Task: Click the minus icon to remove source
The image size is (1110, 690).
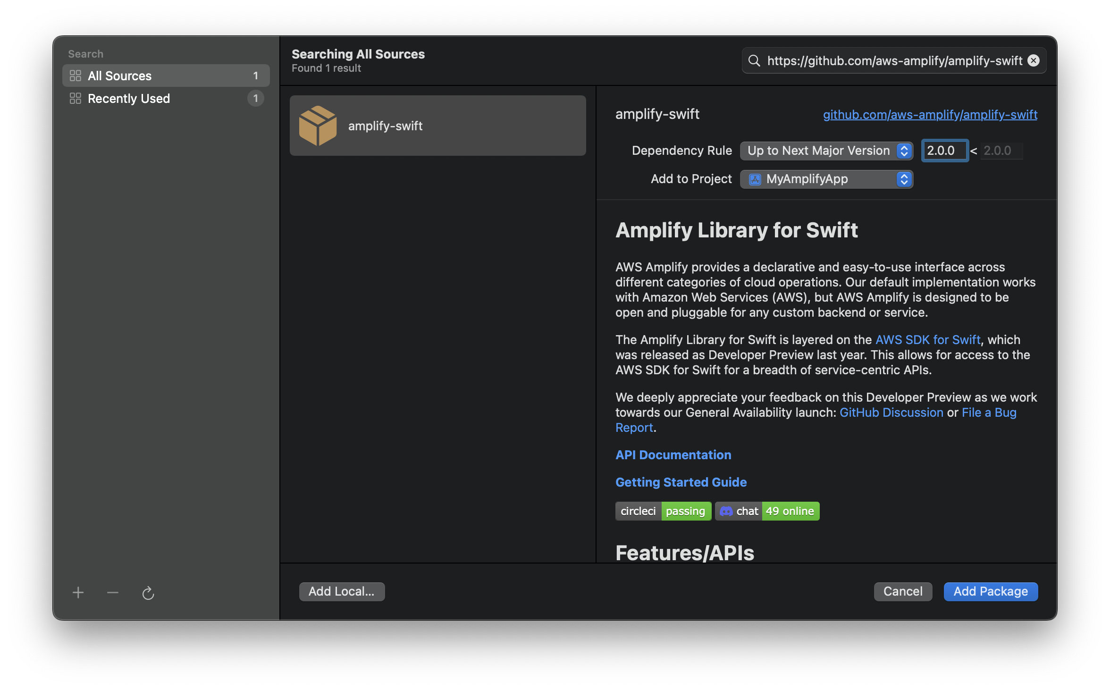Action: coord(113,592)
